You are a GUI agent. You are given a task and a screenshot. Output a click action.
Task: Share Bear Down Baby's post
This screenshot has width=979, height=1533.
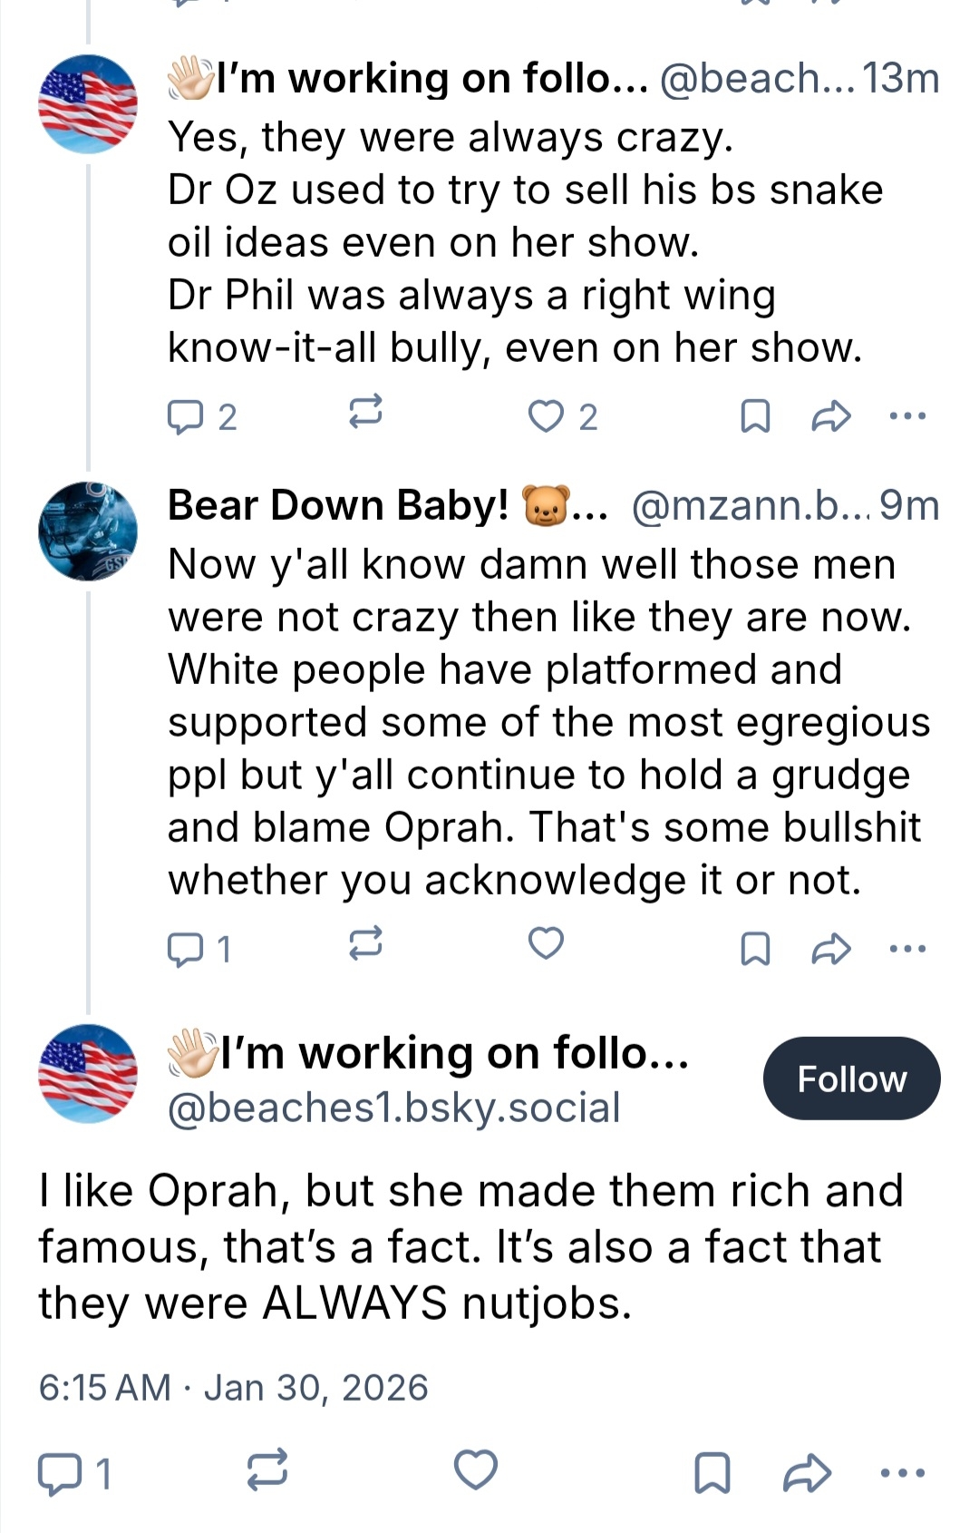click(830, 949)
